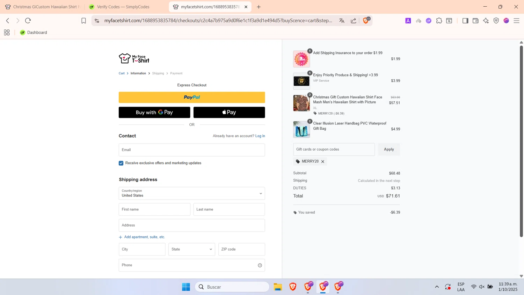Focus the Last name field

(x=229, y=209)
